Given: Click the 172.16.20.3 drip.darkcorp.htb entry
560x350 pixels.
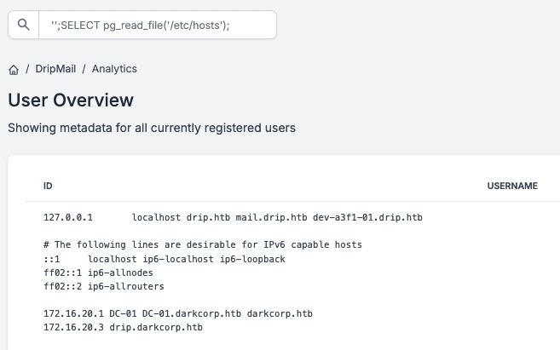Looking at the screenshot, I should (x=123, y=327).
